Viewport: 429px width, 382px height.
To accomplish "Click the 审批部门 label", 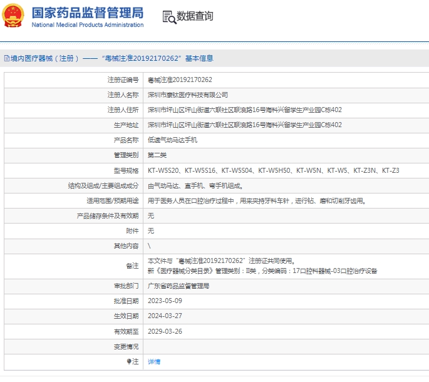I will click(126, 286).
